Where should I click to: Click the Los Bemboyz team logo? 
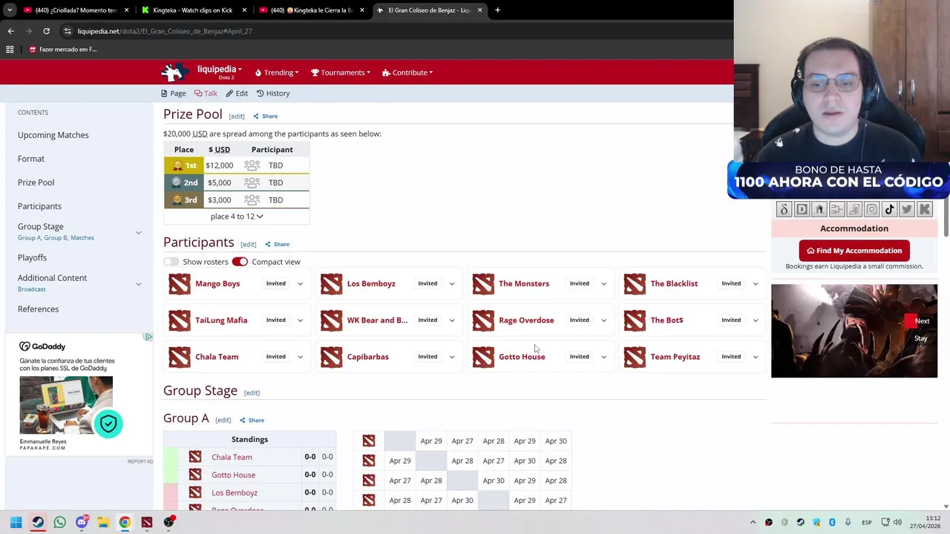pyautogui.click(x=332, y=283)
